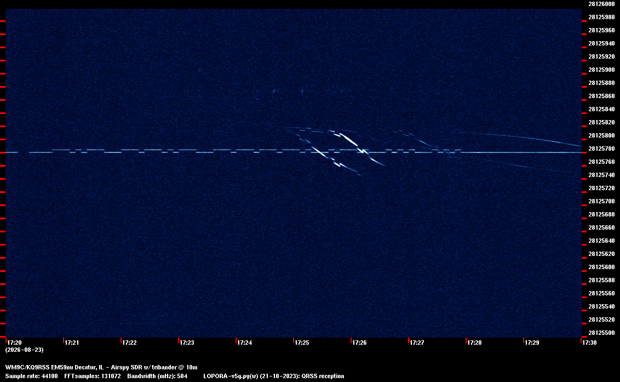Click the 17:23 time label
The width and height of the screenshot is (620, 382).
tap(187, 343)
